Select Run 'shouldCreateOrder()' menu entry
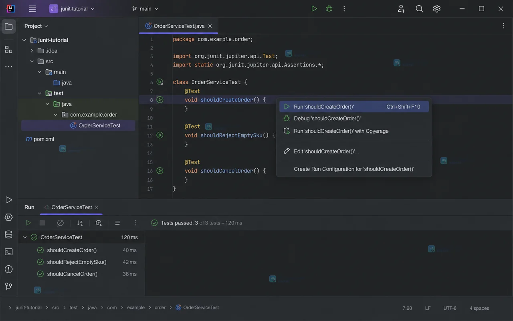This screenshot has height=321, width=513. pos(354,107)
